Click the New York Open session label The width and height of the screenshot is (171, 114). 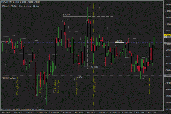149,86
